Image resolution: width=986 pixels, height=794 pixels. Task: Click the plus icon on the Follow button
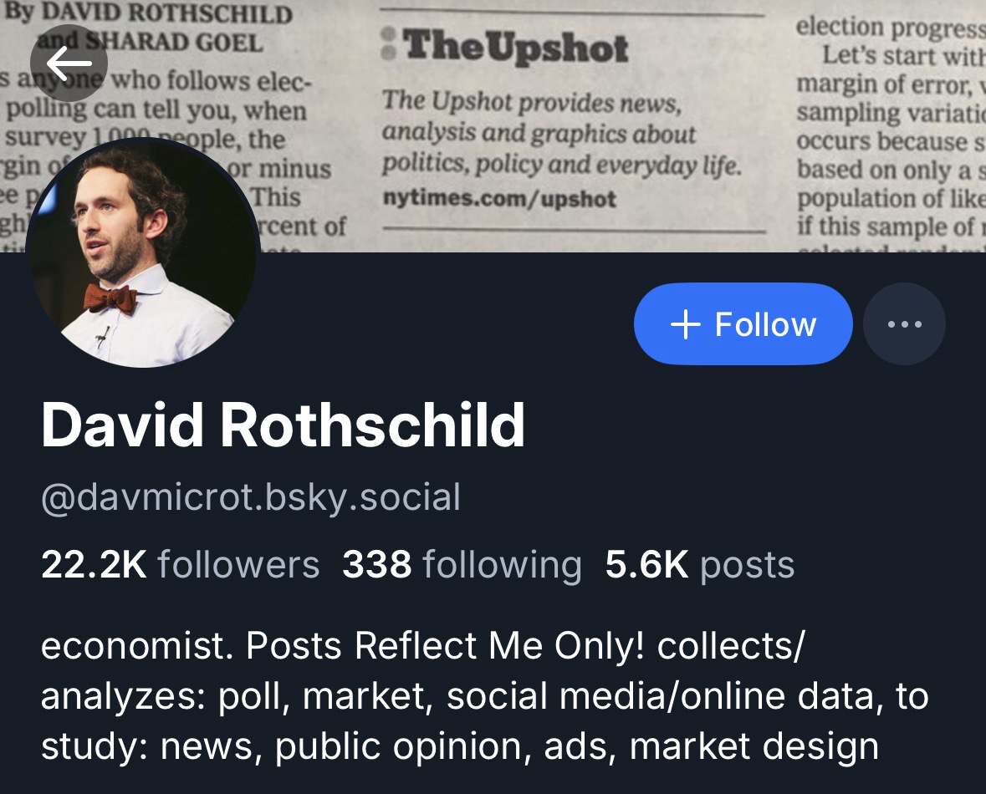685,324
